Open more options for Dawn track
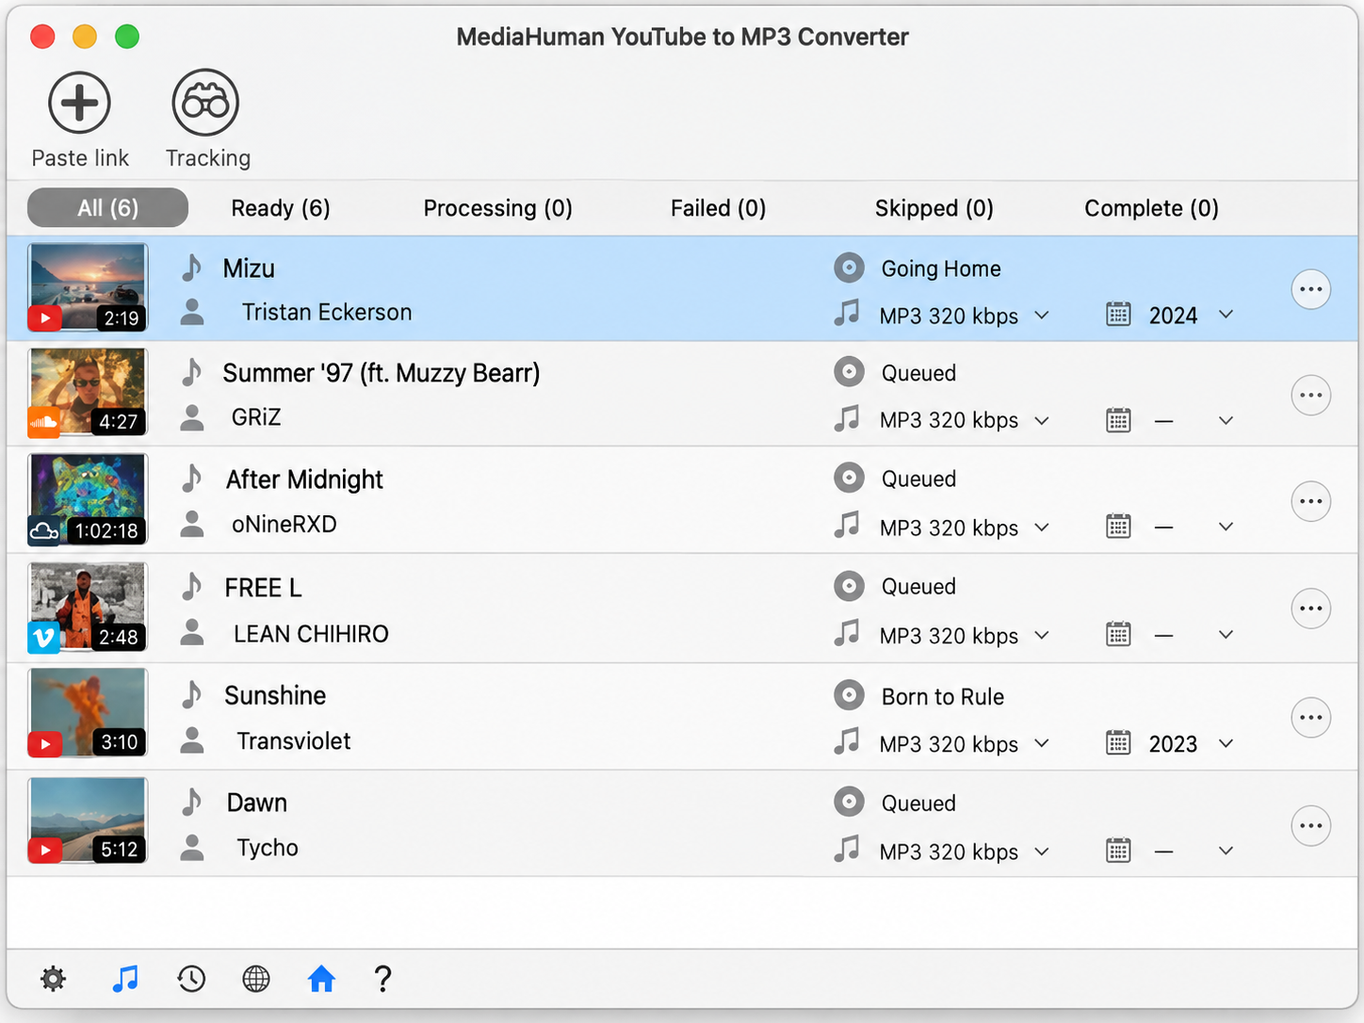The height and width of the screenshot is (1023, 1364). coord(1311,826)
